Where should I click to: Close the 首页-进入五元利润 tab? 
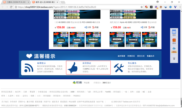click(57, 2)
